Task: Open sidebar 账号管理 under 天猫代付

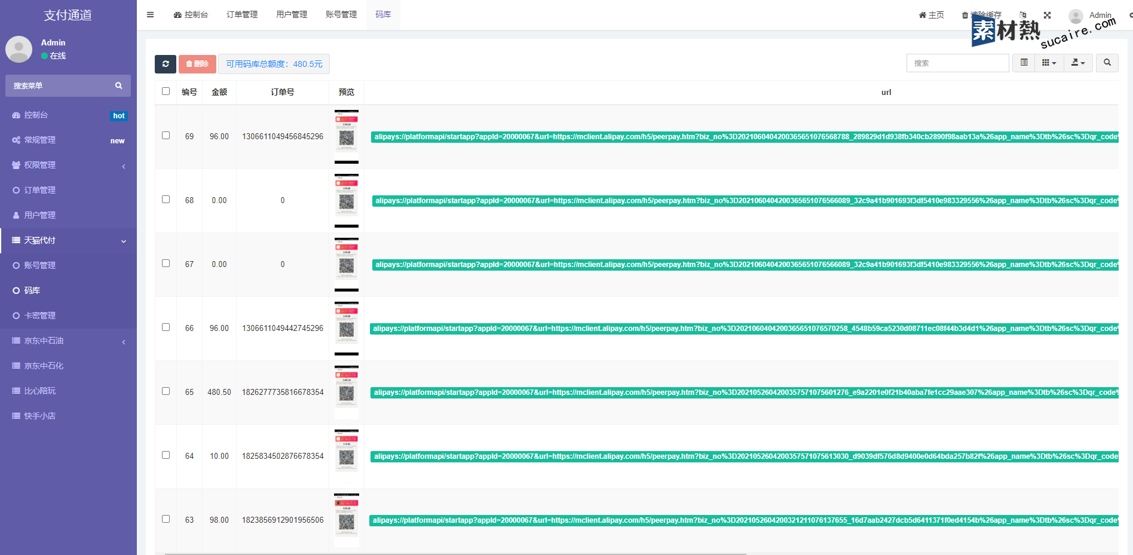Action: [68, 265]
